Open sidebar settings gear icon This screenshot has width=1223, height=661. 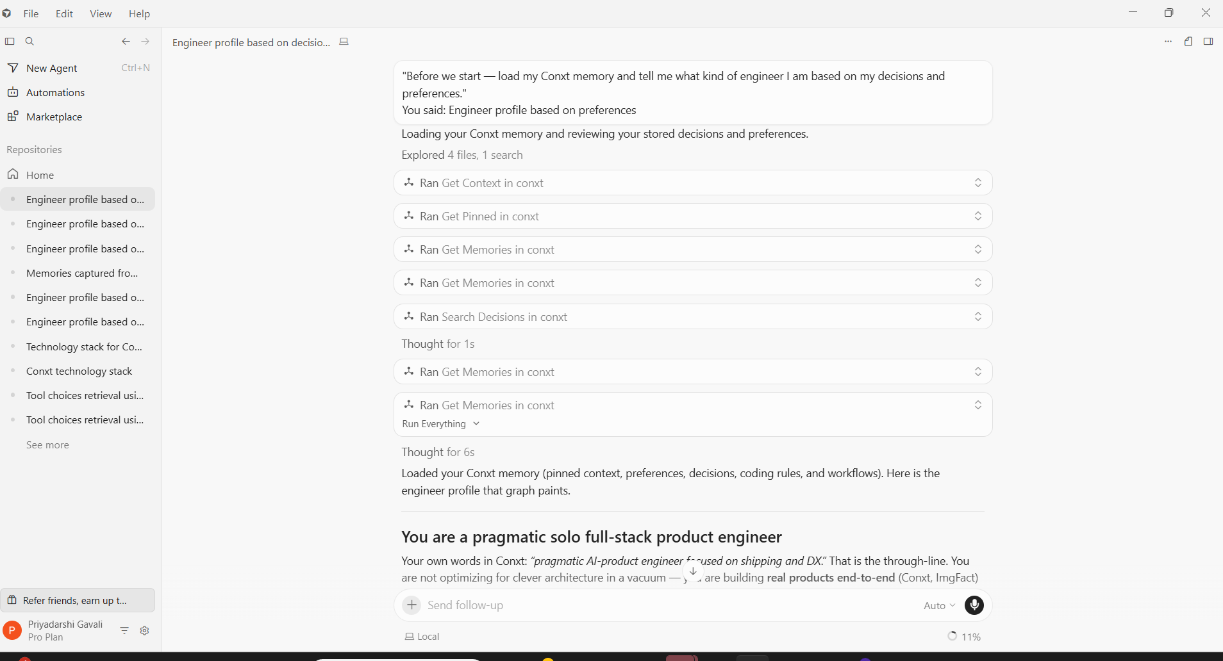coord(145,630)
